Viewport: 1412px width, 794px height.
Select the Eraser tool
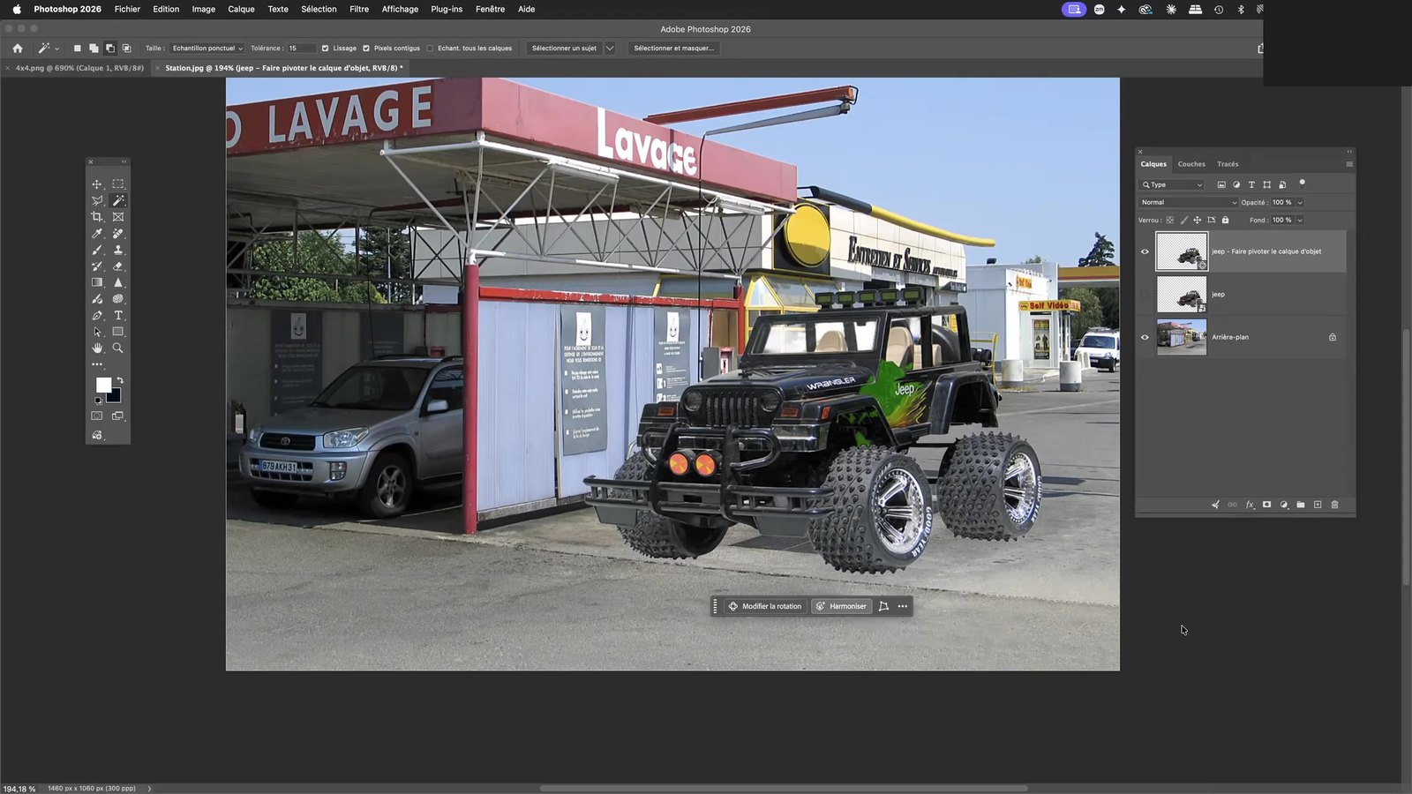[x=118, y=266]
